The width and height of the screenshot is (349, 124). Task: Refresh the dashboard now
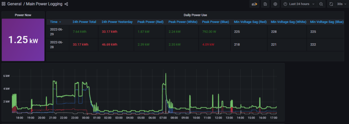[331, 4]
